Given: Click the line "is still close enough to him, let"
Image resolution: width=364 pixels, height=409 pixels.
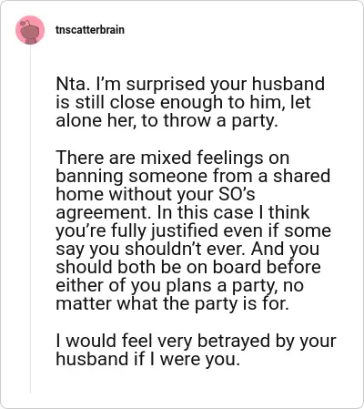Looking at the screenshot, I should [183, 103].
